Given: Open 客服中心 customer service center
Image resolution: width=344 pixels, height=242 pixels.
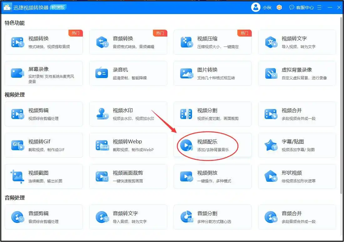Looking at the screenshot, I should click(301, 7).
